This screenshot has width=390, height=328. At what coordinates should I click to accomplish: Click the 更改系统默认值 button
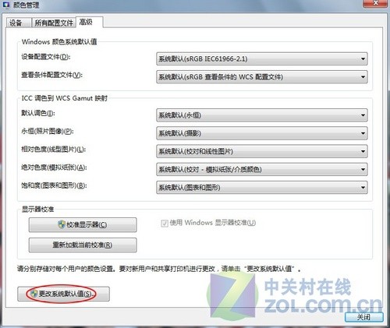[x=63, y=294]
